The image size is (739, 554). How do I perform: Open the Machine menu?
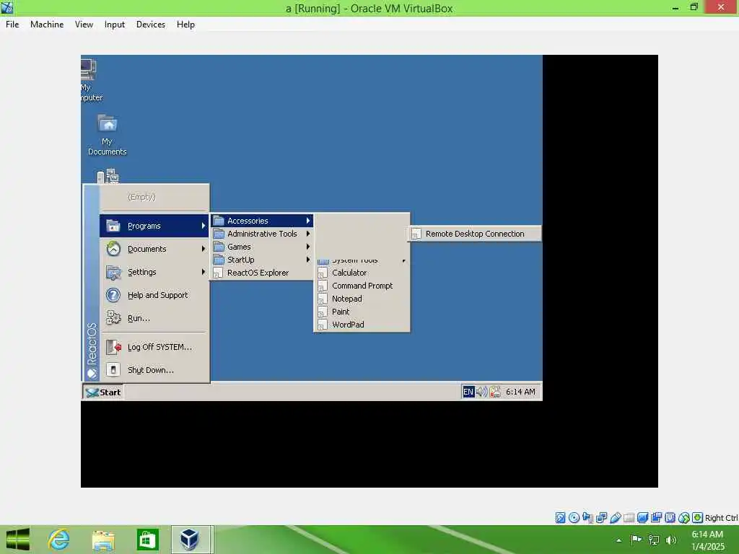(x=47, y=25)
